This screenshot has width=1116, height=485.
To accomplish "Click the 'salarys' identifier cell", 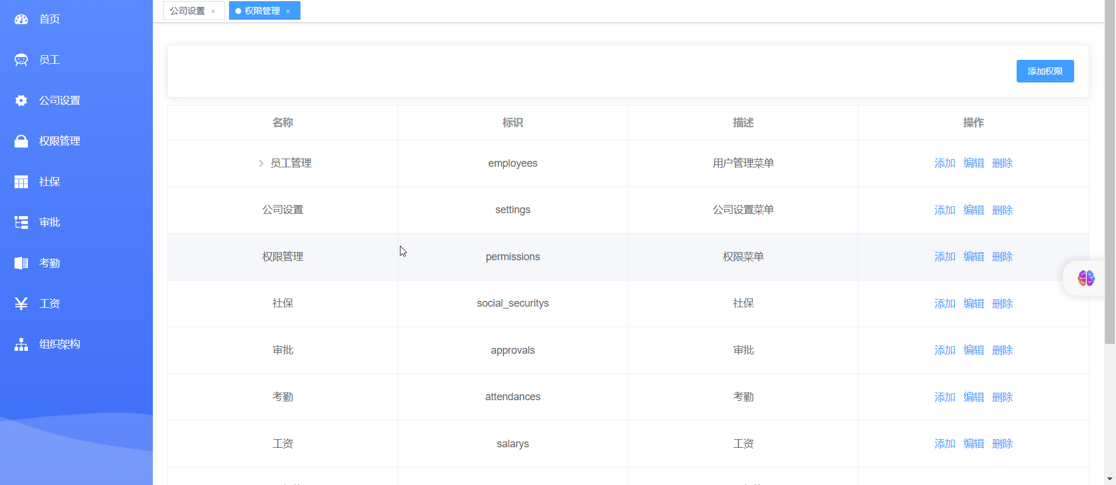I will tap(513, 444).
